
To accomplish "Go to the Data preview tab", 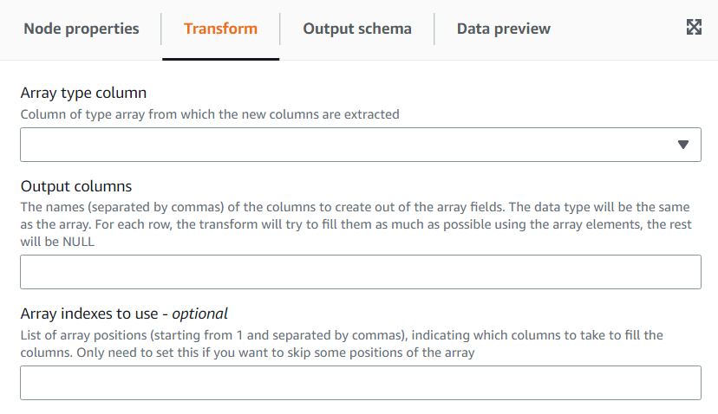I will [503, 29].
